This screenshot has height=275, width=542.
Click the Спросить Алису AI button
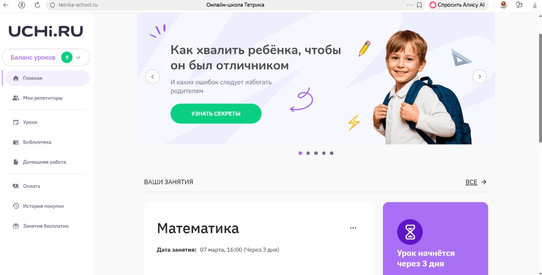[458, 5]
